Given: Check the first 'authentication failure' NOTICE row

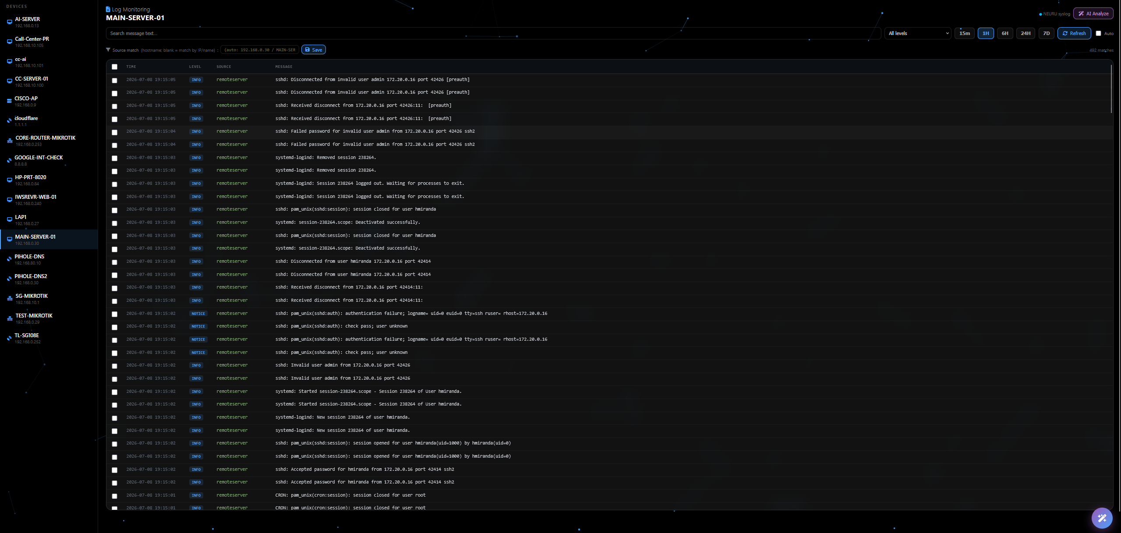Looking at the screenshot, I should pyautogui.click(x=115, y=314).
